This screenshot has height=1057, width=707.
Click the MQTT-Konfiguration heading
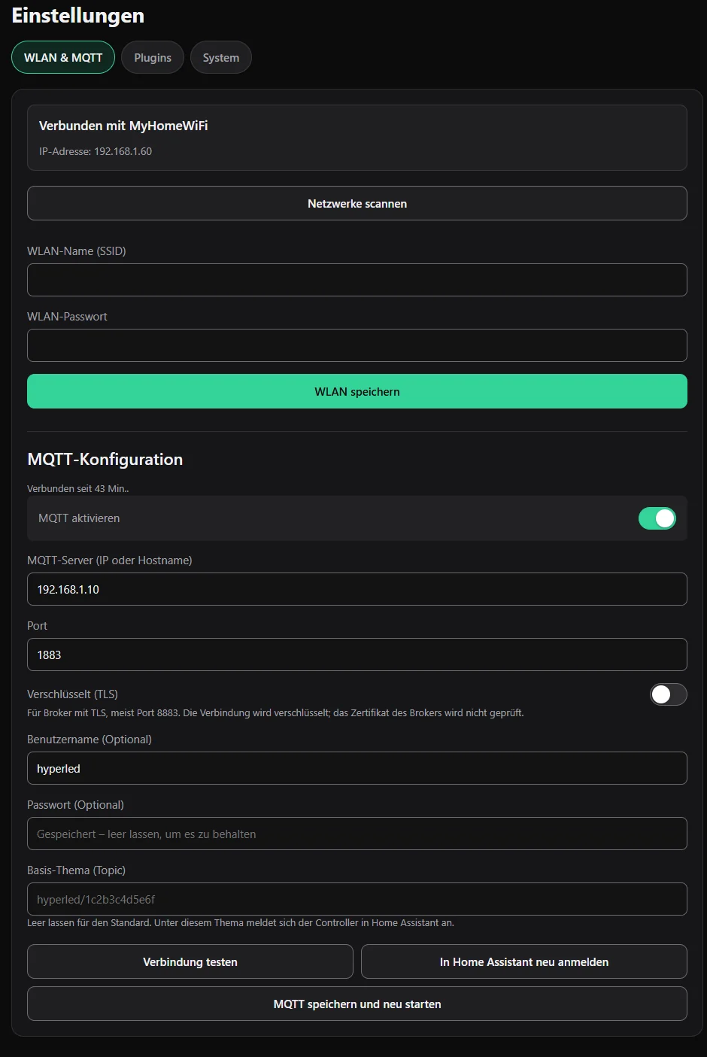(105, 459)
